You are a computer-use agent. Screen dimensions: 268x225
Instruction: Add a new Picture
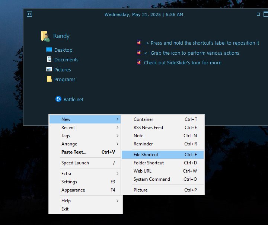point(163,190)
